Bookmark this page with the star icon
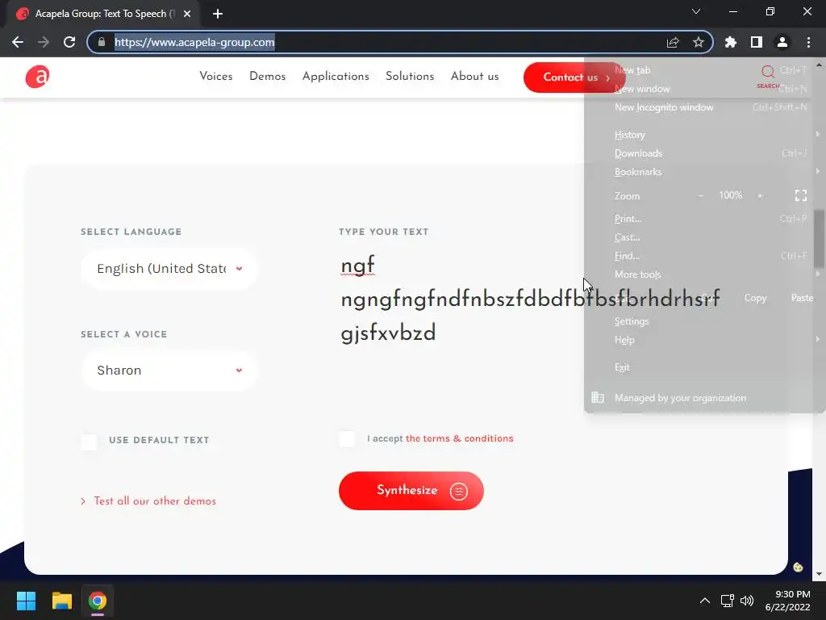The width and height of the screenshot is (826, 620). click(x=699, y=42)
